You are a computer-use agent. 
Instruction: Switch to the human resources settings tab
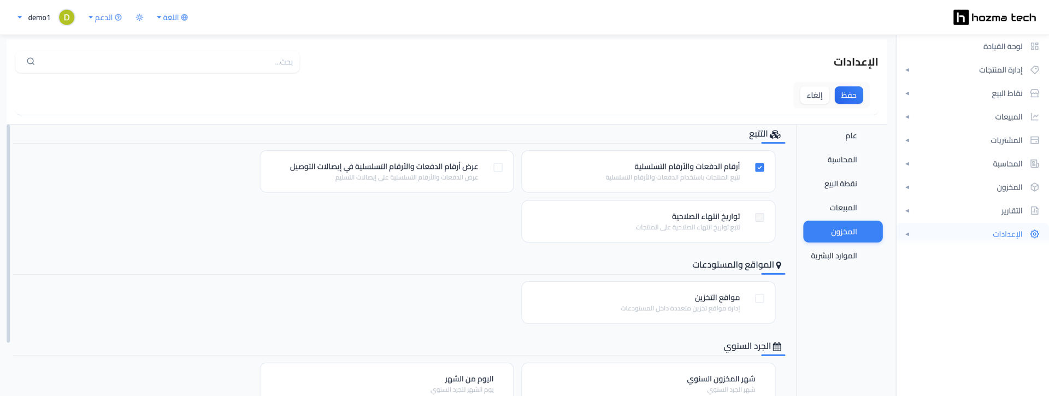click(834, 256)
